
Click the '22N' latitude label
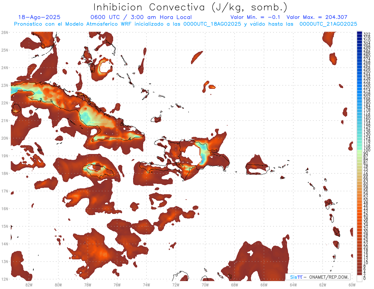point(5,103)
